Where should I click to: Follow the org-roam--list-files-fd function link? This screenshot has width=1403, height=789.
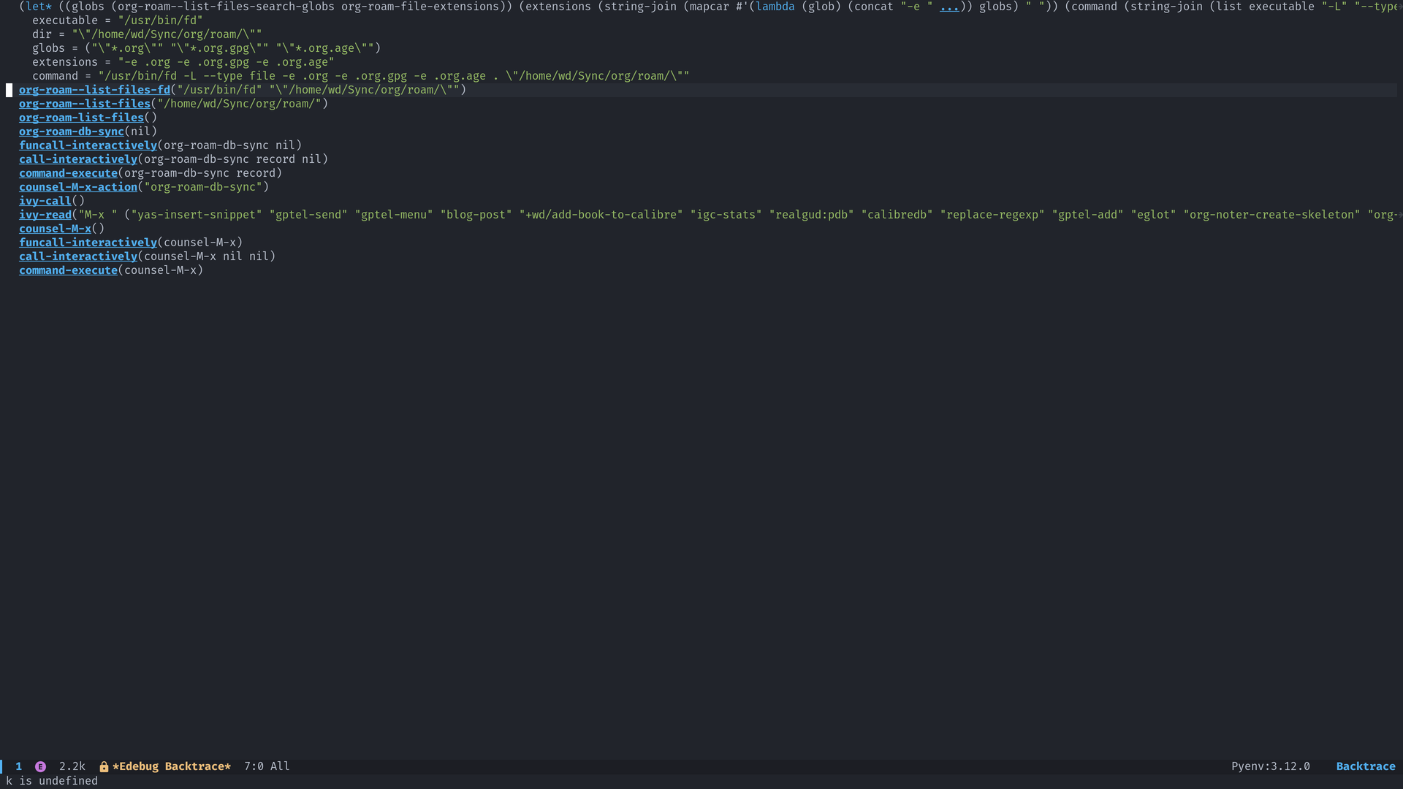coord(94,90)
